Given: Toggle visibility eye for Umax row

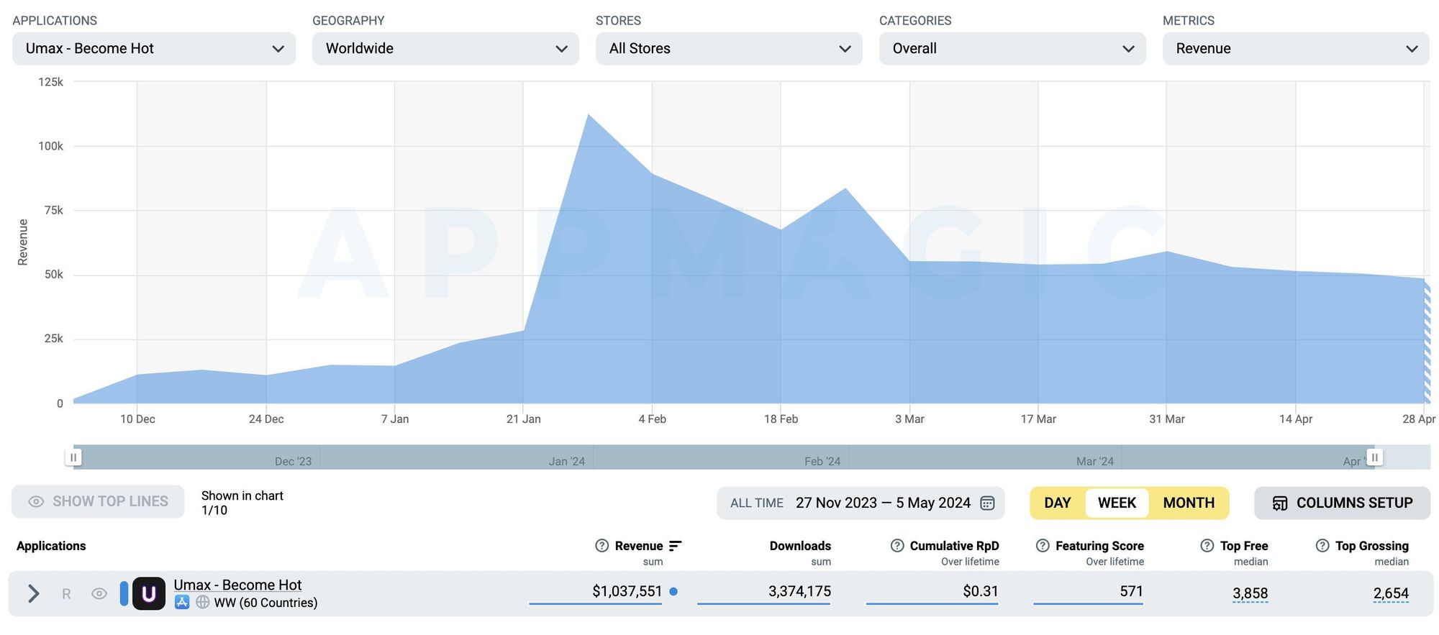Looking at the screenshot, I should [99, 593].
